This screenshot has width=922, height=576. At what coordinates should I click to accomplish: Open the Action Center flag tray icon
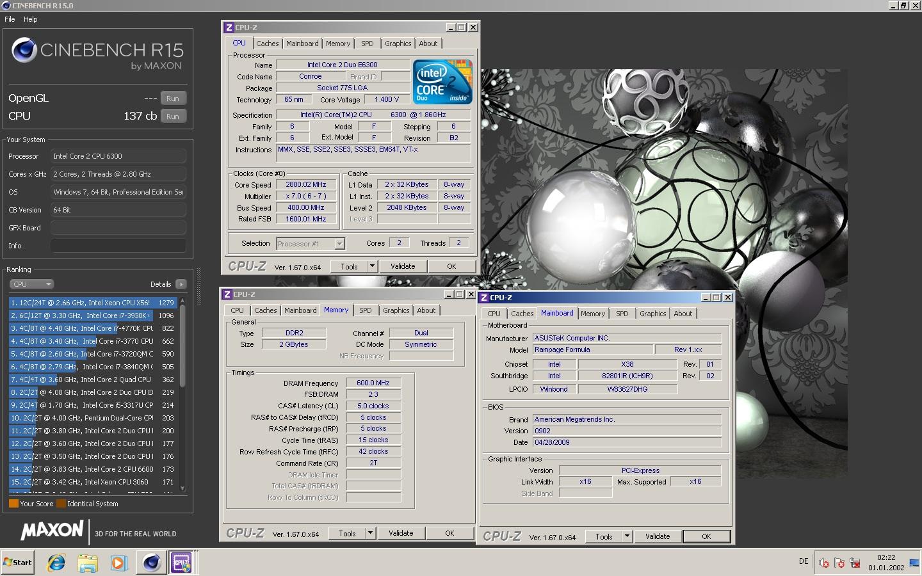pos(839,563)
